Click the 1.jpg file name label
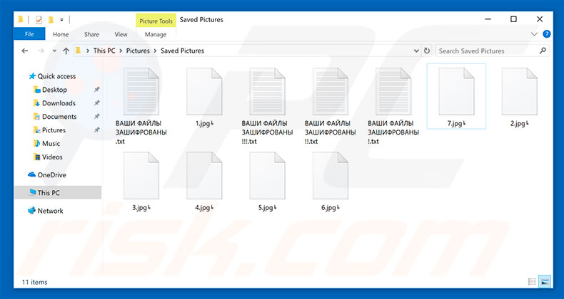564x299 pixels. point(204,124)
